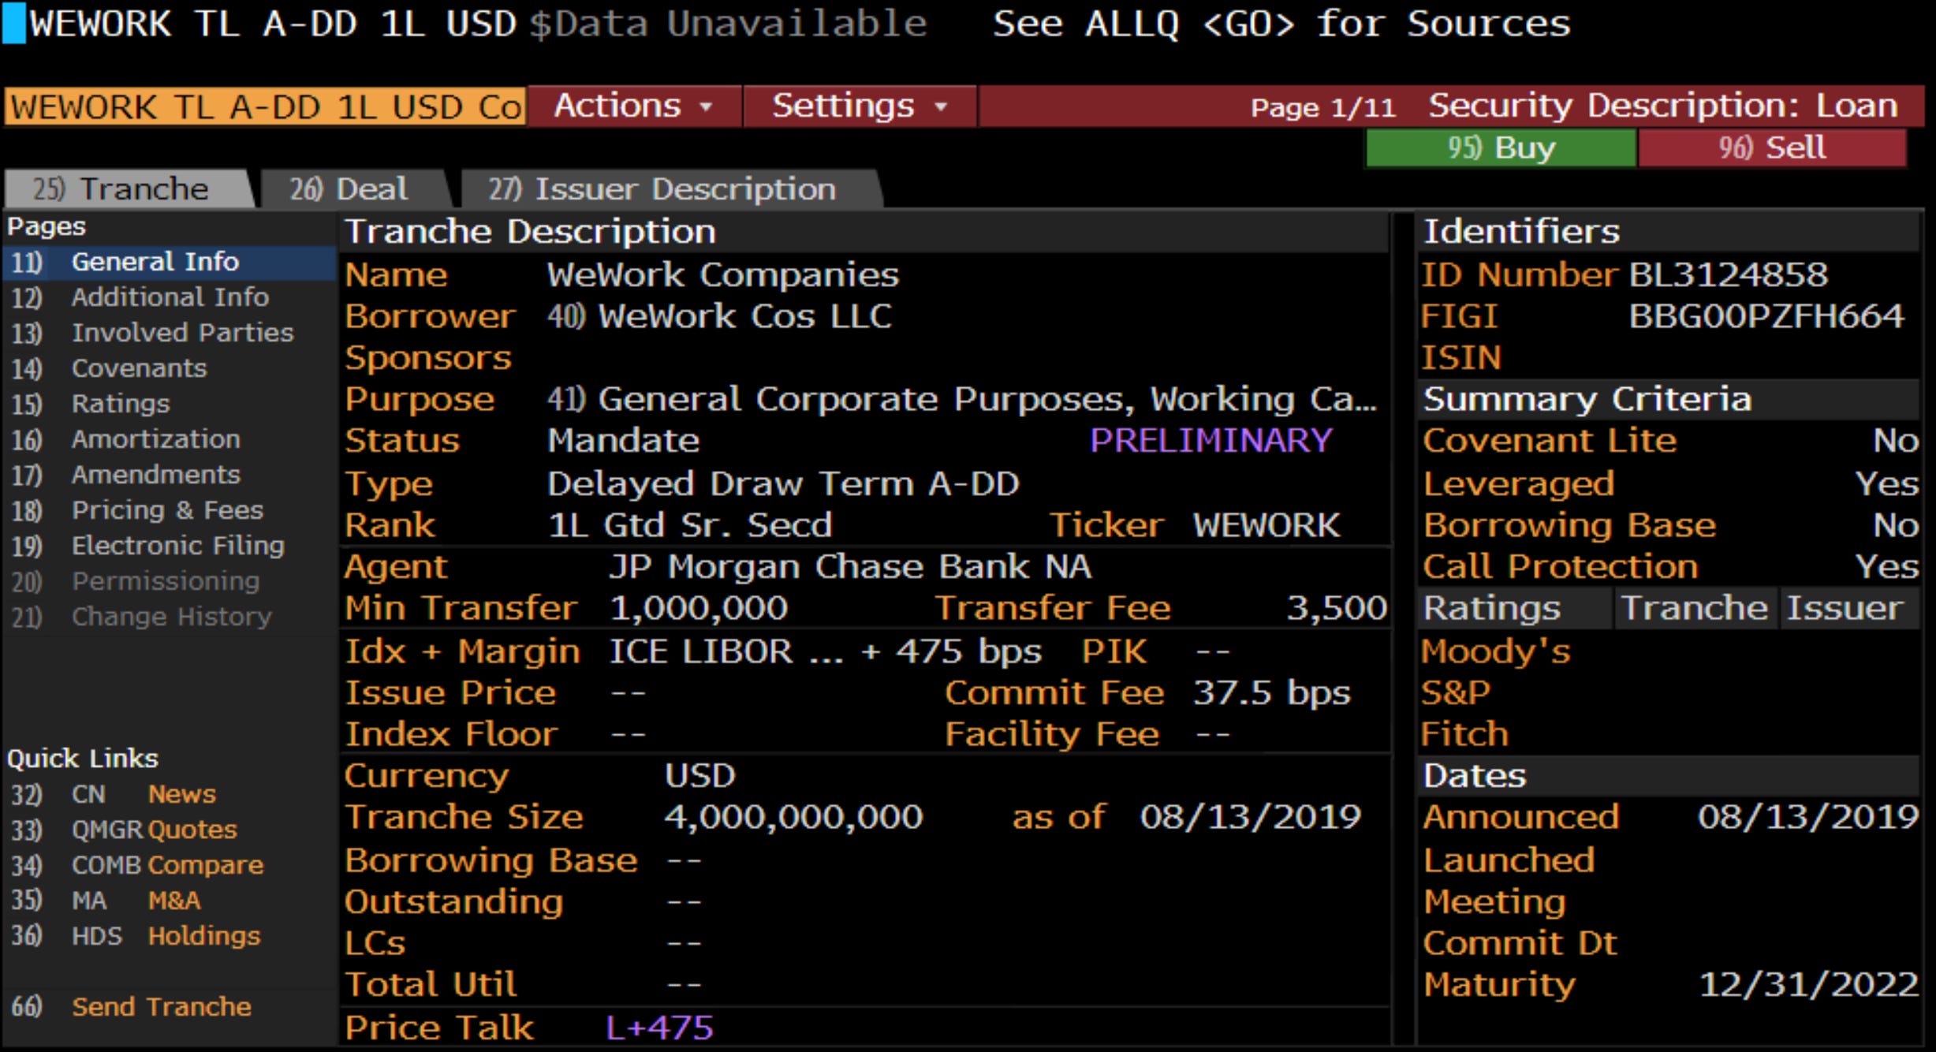Select ID Number BL3124858
This screenshot has width=1936, height=1052.
click(x=1728, y=275)
